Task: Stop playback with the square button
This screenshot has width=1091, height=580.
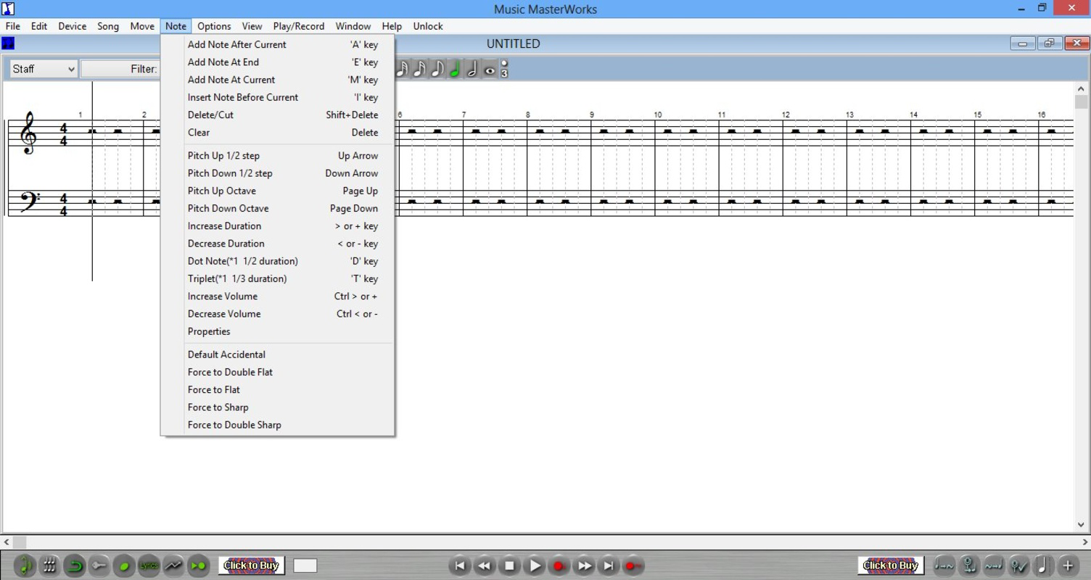Action: tap(509, 565)
